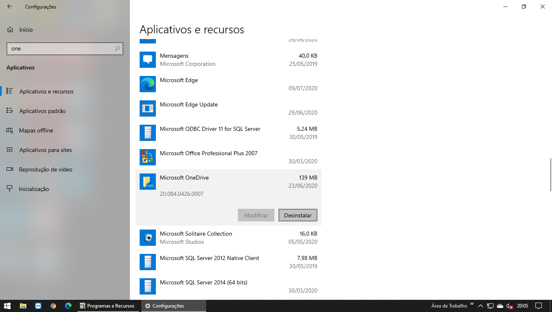This screenshot has height=312, width=552.
Task: Expand the Área de Trabalho toolbar chevron
Action: click(x=472, y=304)
